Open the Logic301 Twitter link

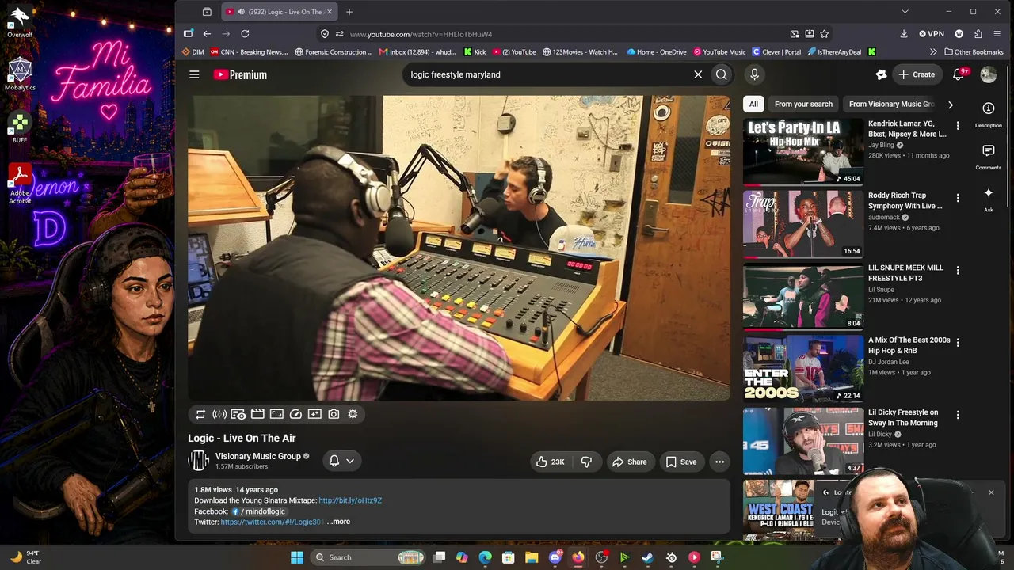point(273,522)
